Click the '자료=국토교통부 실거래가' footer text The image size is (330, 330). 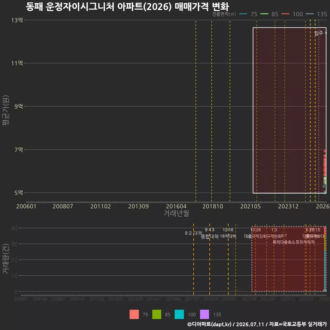(x=298, y=324)
